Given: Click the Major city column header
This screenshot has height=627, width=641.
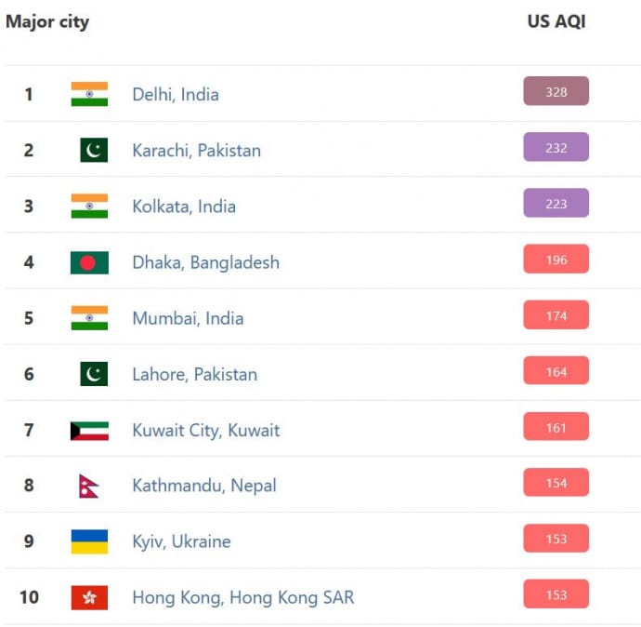Looking at the screenshot, I should 47,21.
